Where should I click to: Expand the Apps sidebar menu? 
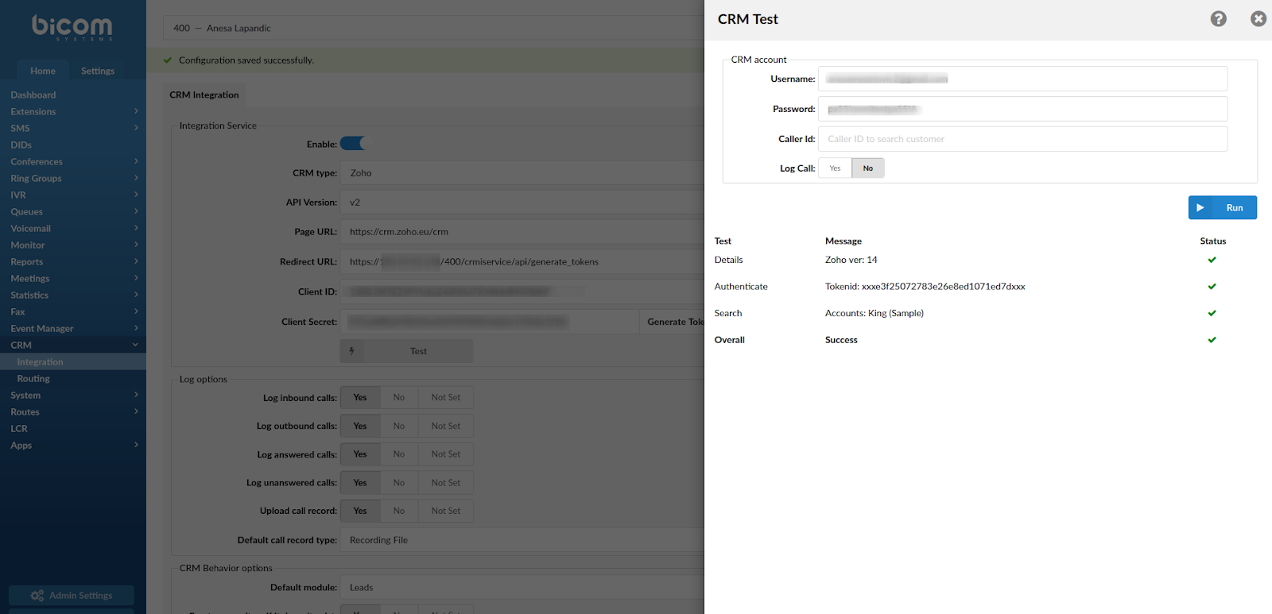pyautogui.click(x=73, y=445)
